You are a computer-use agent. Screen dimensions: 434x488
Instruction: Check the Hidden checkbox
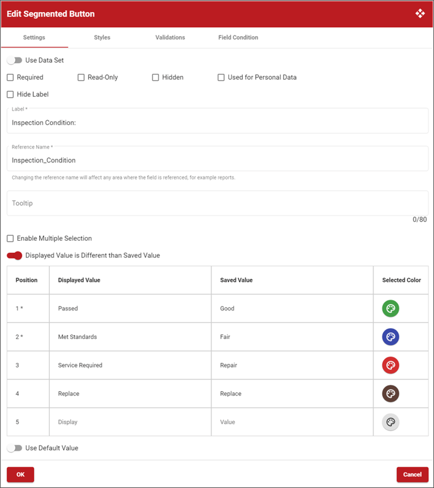click(155, 77)
